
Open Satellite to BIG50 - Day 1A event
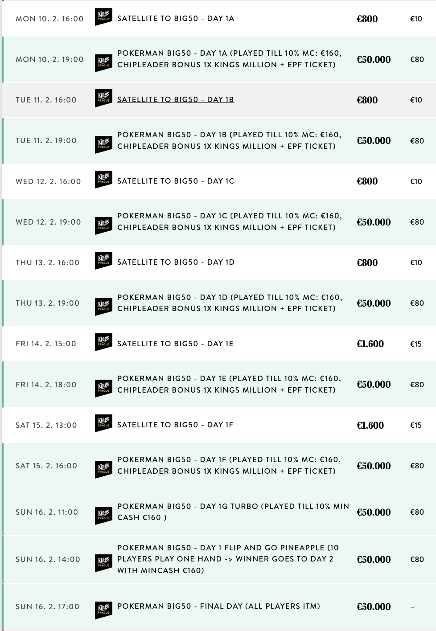pyautogui.click(x=176, y=18)
